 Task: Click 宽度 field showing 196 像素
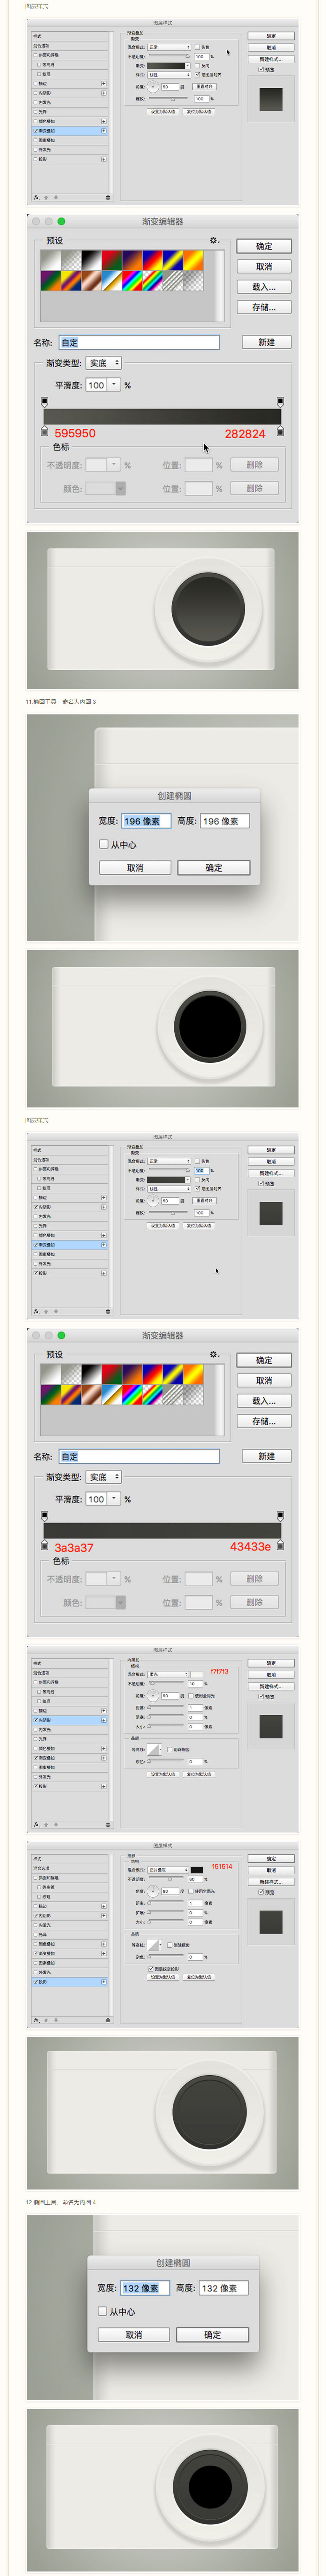pyautogui.click(x=146, y=821)
